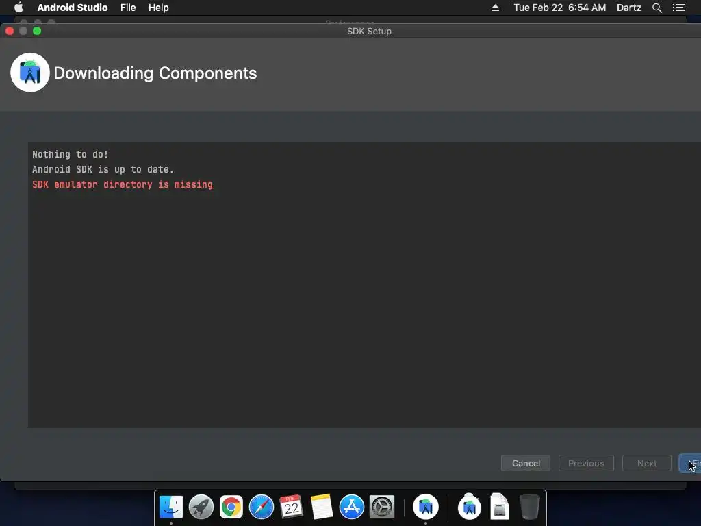Open Finder from the Dock
This screenshot has width=701, height=526.
(x=170, y=508)
